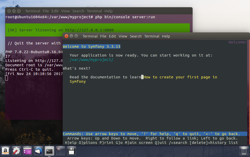250x157 pixels.
Task: Click the 'Document root is /var/www' line
Action: (34, 65)
